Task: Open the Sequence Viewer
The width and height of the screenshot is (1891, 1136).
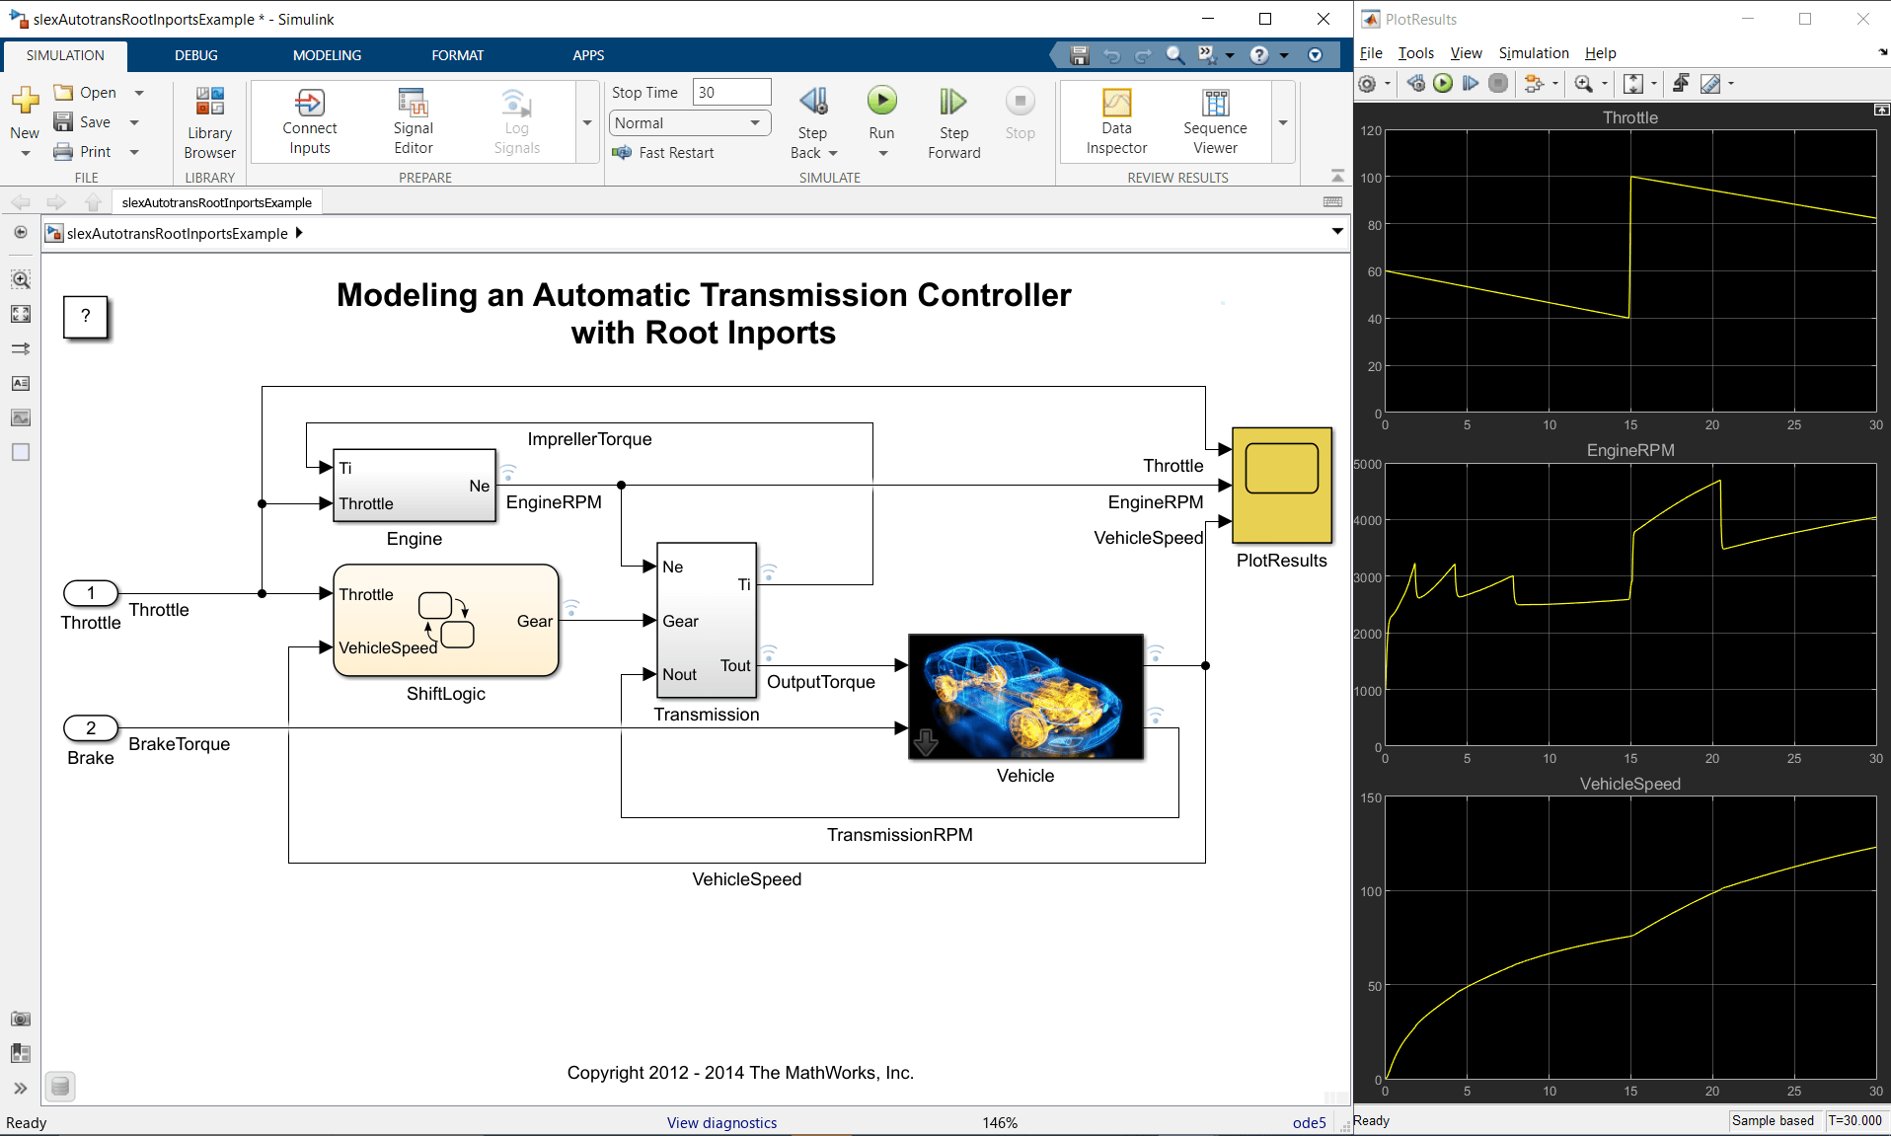Action: [x=1215, y=121]
